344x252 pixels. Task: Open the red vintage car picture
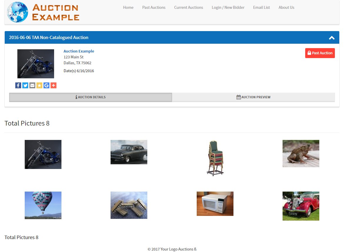coord(301,206)
